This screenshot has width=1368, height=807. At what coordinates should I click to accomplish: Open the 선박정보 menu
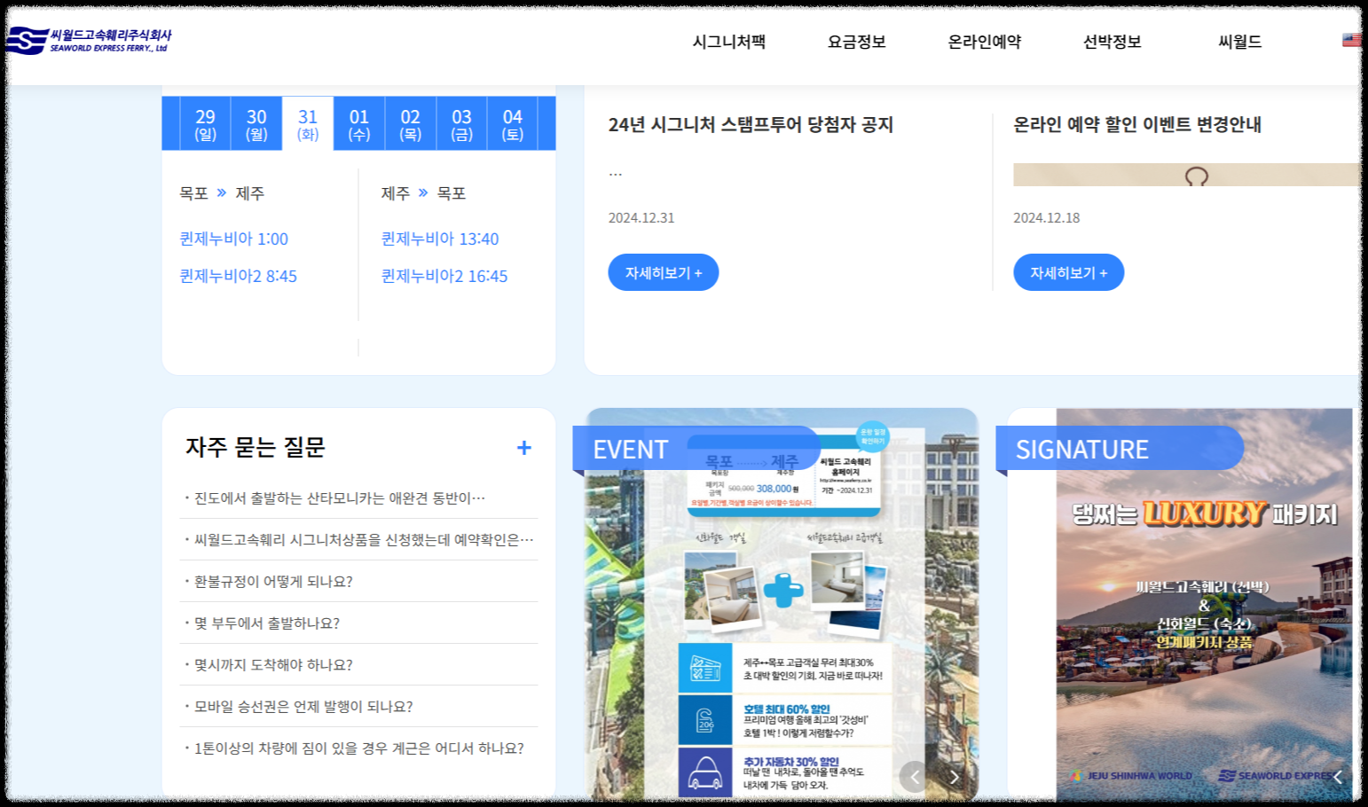point(1111,41)
